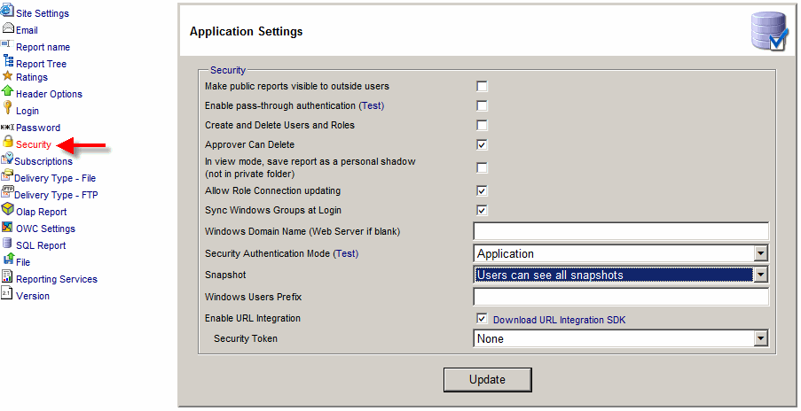Viewport: 801px width, 411px height.
Task: Click the Report name icon
Action: coord(6,43)
